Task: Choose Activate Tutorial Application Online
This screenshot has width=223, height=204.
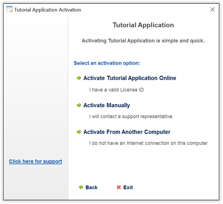Action: [x=130, y=78]
